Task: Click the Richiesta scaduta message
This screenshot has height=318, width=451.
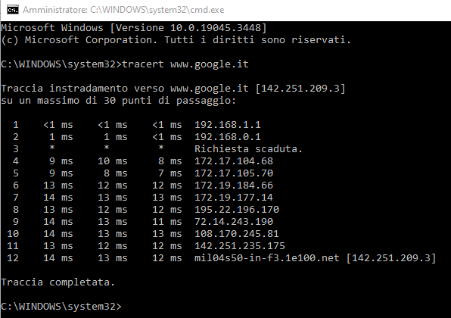Action: coord(248,149)
